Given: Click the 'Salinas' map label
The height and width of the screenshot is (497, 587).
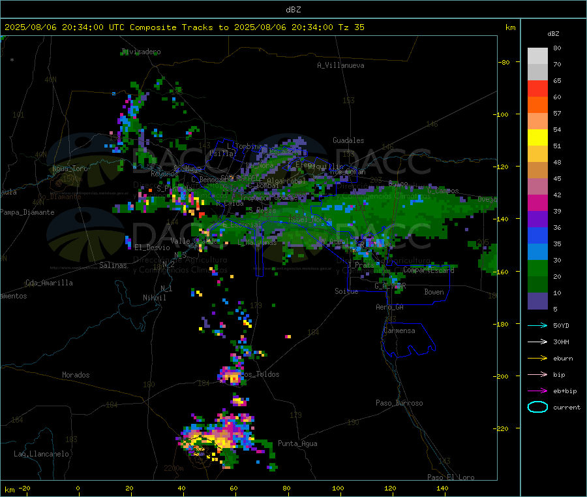Looking at the screenshot, I should [113, 265].
